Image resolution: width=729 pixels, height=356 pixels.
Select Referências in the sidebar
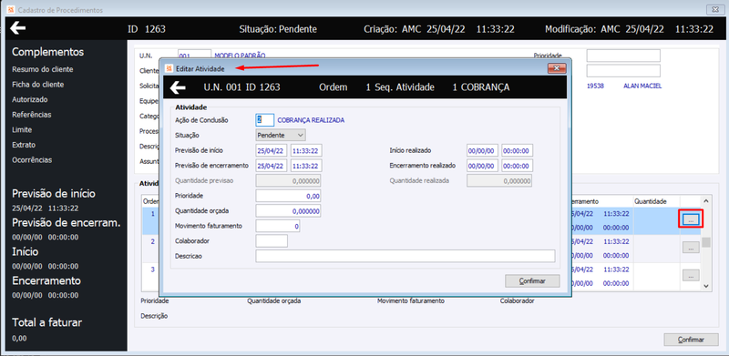(32, 115)
